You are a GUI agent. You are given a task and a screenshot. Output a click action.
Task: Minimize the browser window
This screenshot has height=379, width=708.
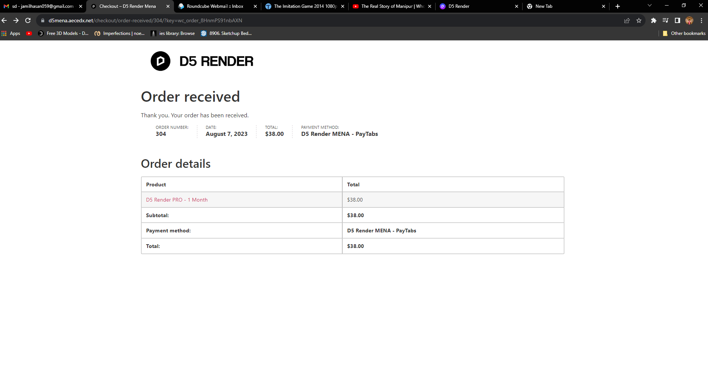[x=667, y=6]
